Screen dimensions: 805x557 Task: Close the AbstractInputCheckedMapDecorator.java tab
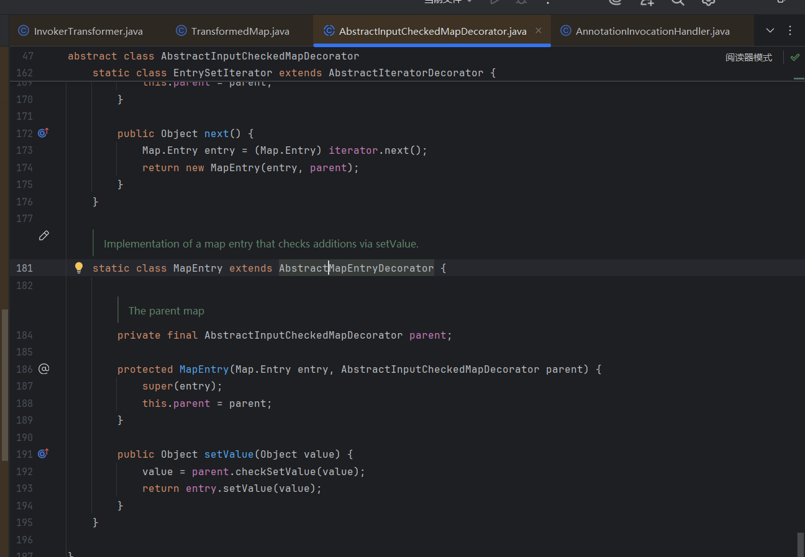tap(539, 30)
